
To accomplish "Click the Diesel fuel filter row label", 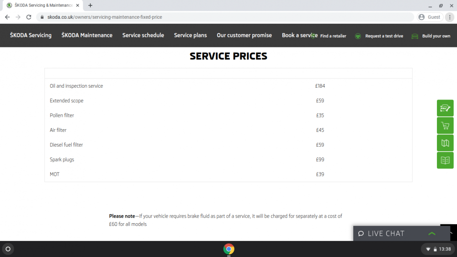I will pos(66,145).
